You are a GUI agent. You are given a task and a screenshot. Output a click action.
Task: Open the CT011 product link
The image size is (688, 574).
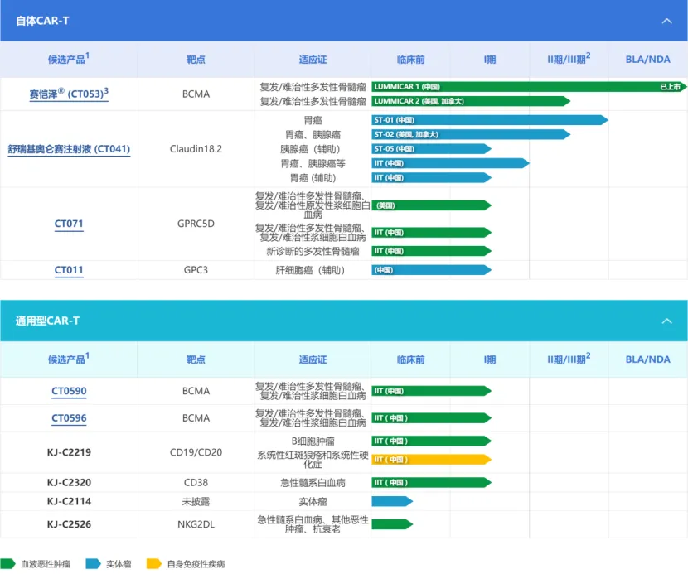click(x=69, y=270)
